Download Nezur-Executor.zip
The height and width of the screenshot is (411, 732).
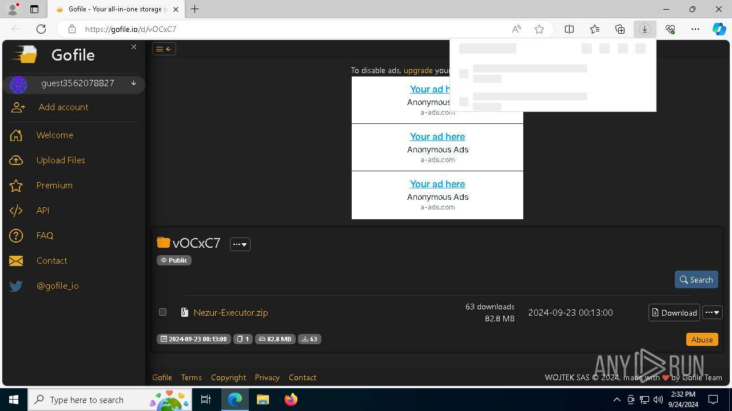tap(674, 313)
